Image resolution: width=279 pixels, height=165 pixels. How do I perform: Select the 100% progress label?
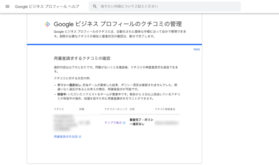click(197, 50)
